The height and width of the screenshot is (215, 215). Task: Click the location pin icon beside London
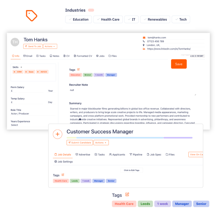point(144,45)
